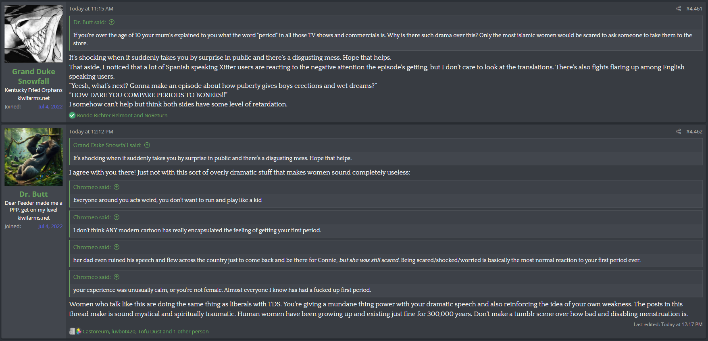Viewport: 708px width, 341px height.
Task: Open post number #4,461 permalink
Action: point(694,8)
